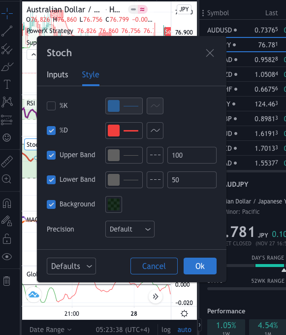Select the brush drawing tool
The width and height of the screenshot is (286, 335).
(x=7, y=67)
